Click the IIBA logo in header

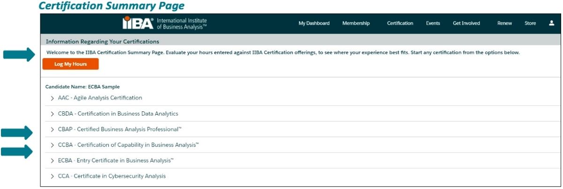[x=164, y=23]
